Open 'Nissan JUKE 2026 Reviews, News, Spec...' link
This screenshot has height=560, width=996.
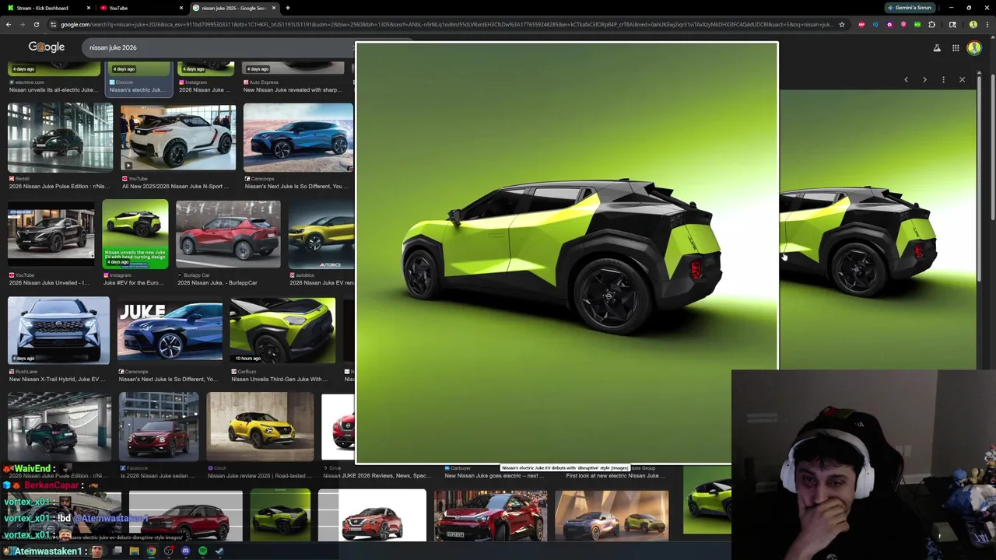click(377, 475)
